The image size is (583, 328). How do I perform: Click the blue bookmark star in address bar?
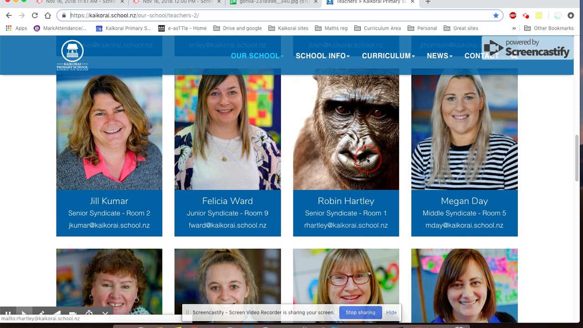click(x=496, y=15)
